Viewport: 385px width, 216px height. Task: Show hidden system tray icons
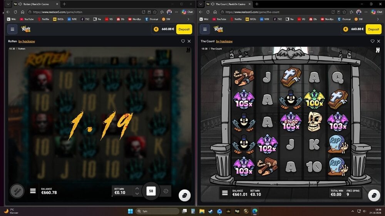pyautogui.click(x=353, y=211)
